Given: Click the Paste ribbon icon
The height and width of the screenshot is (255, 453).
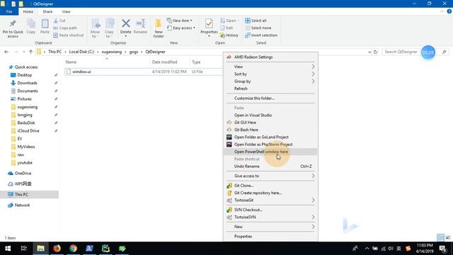Looking at the screenshot, I should 45,27.
